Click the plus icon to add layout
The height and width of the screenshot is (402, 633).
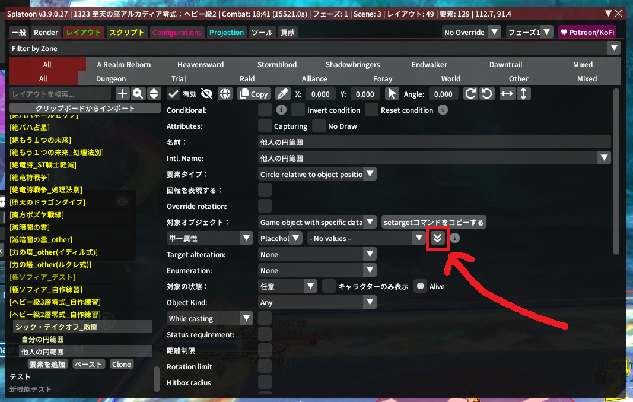pos(122,94)
